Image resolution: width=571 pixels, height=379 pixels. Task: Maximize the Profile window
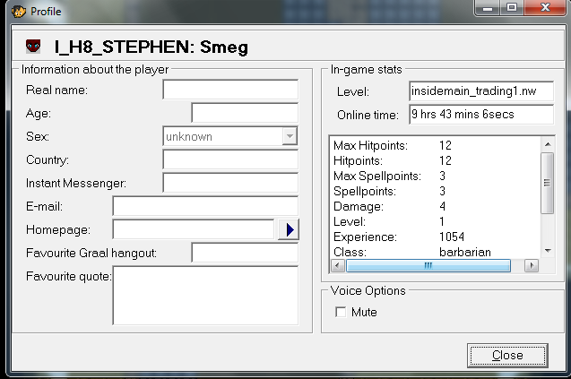[x=512, y=9]
